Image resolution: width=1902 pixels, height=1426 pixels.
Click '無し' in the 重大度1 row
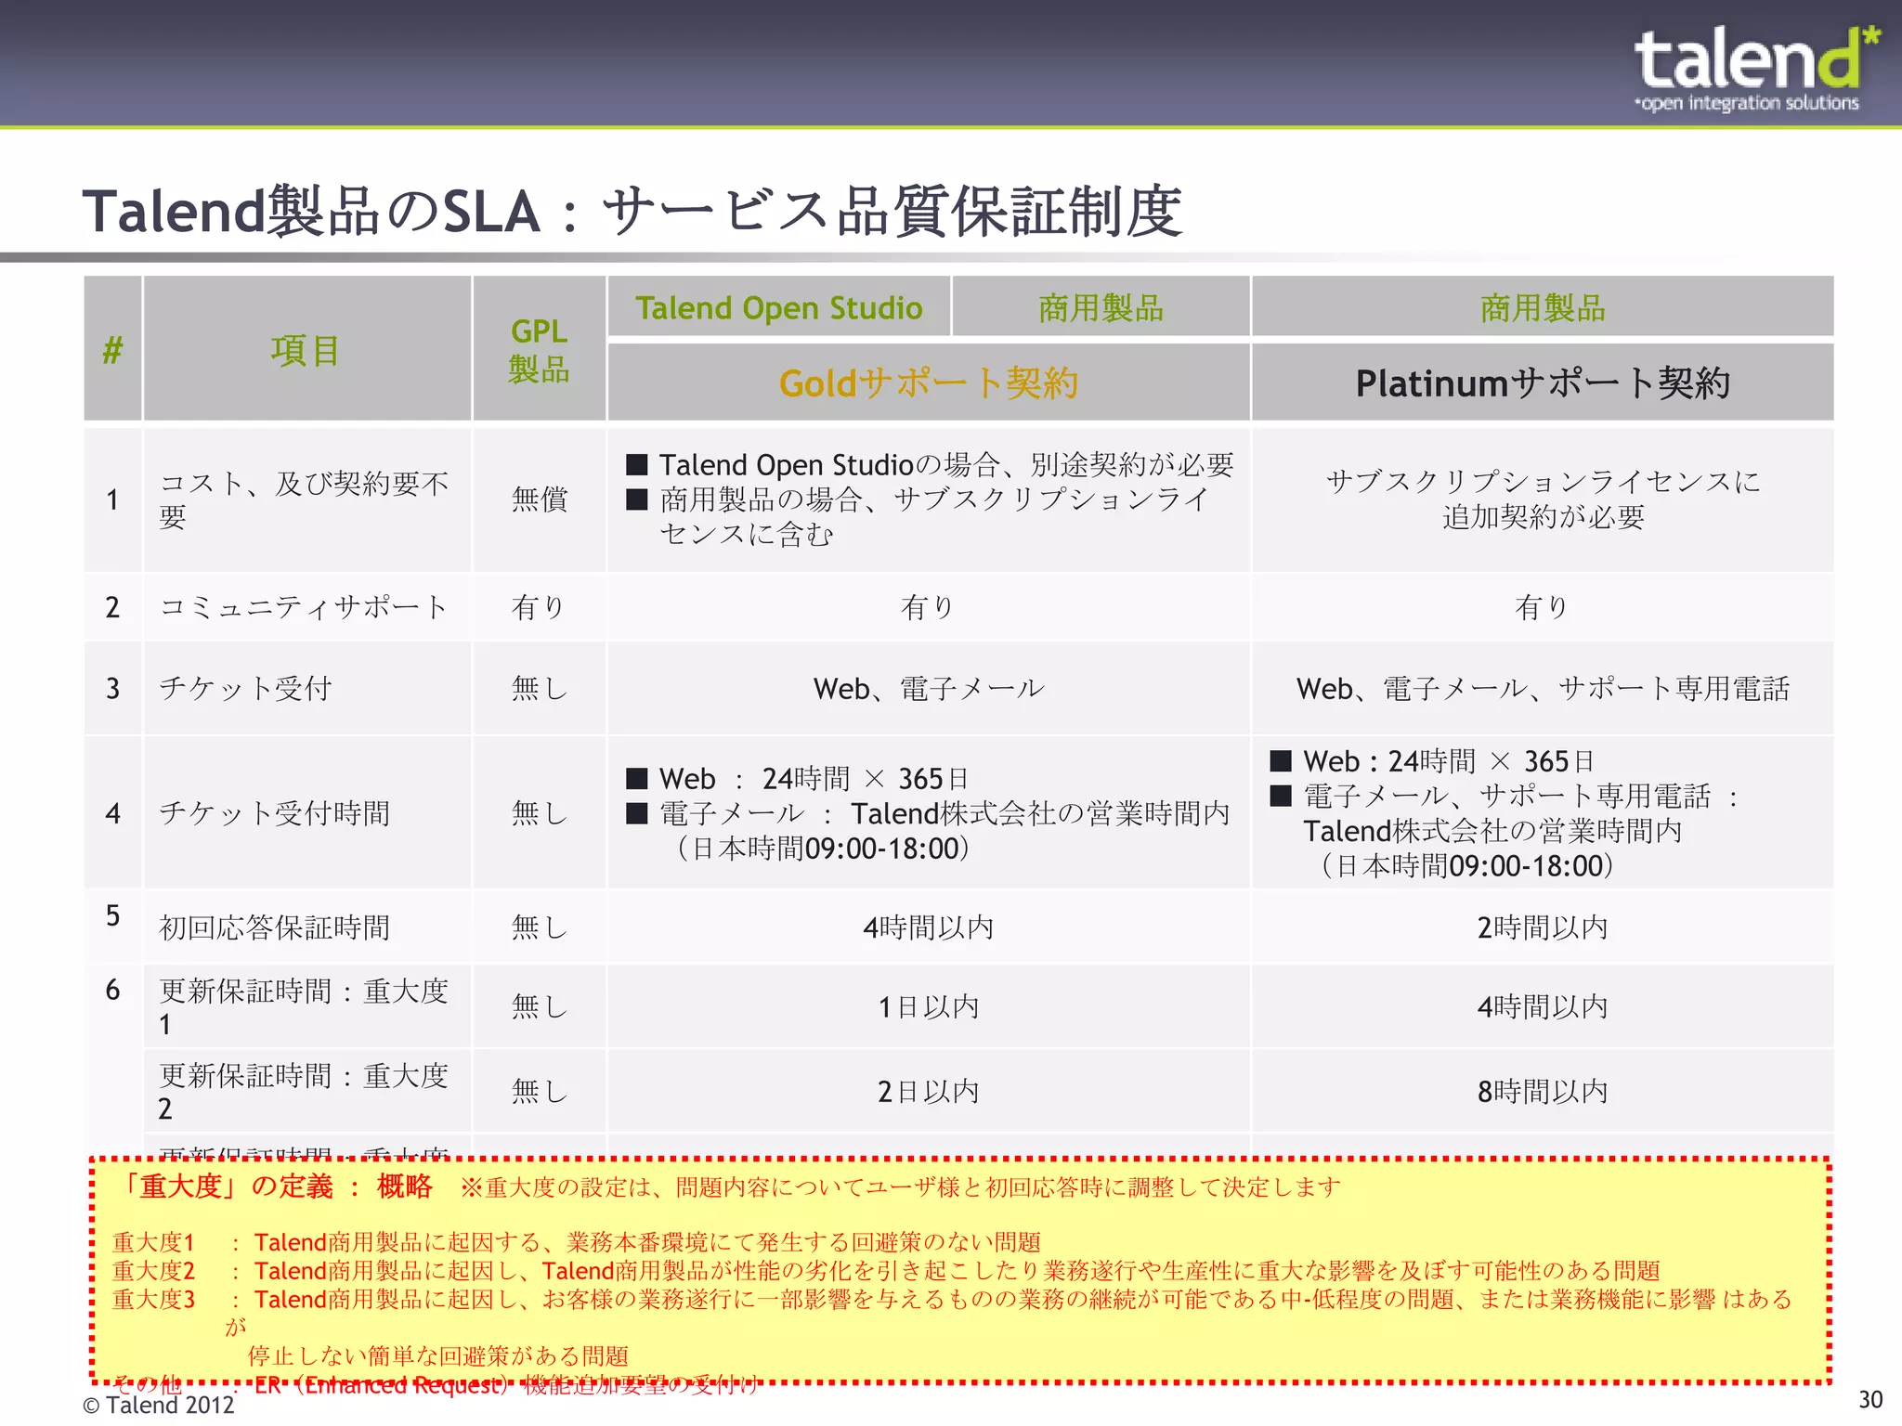[x=540, y=1006]
